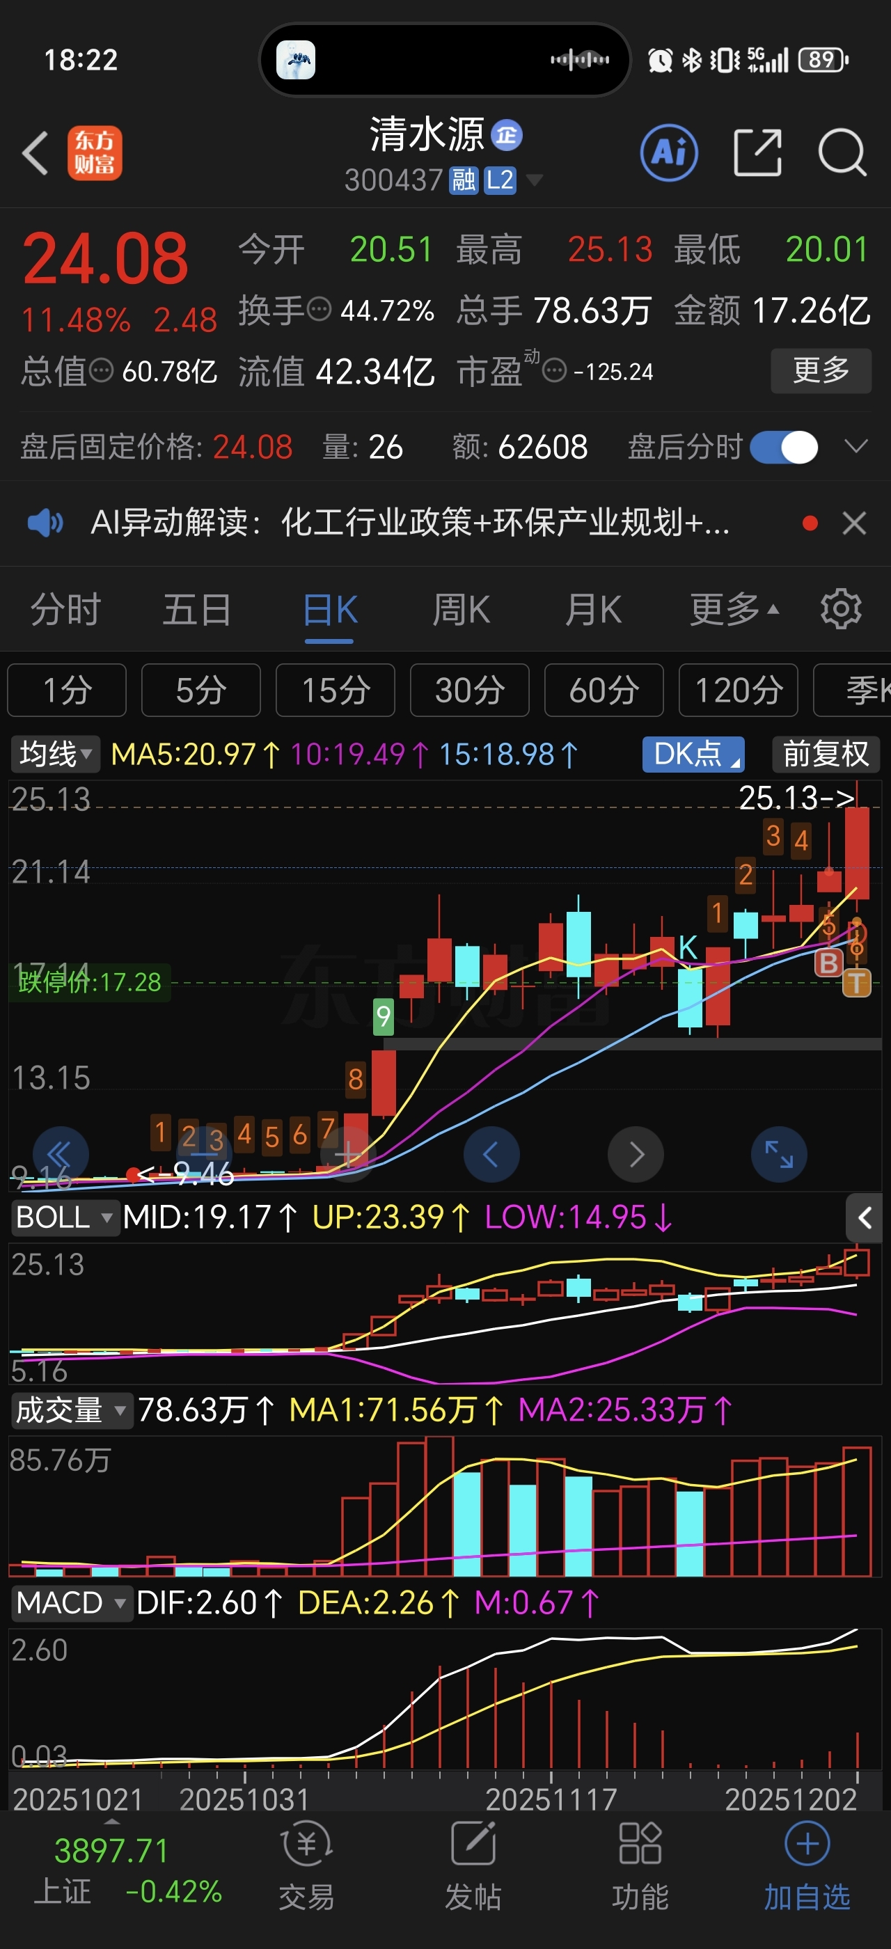Tap the 跌停价:17.28 label
The image size is (891, 1949).
pos(89,982)
